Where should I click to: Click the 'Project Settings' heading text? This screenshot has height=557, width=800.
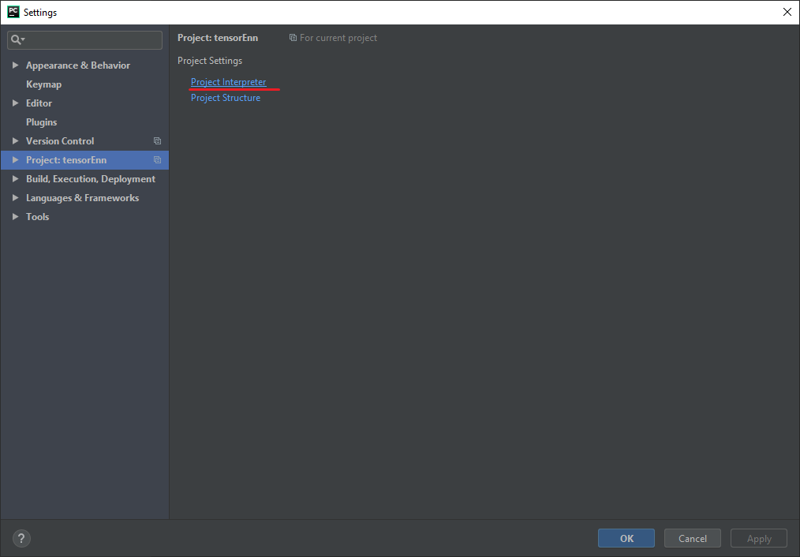tap(210, 61)
